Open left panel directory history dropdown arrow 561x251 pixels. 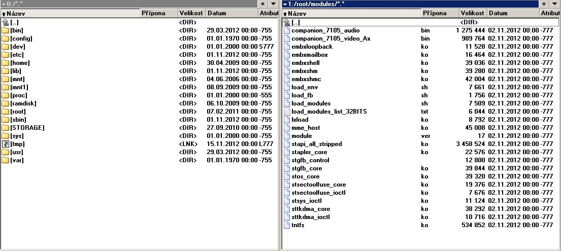point(274,4)
